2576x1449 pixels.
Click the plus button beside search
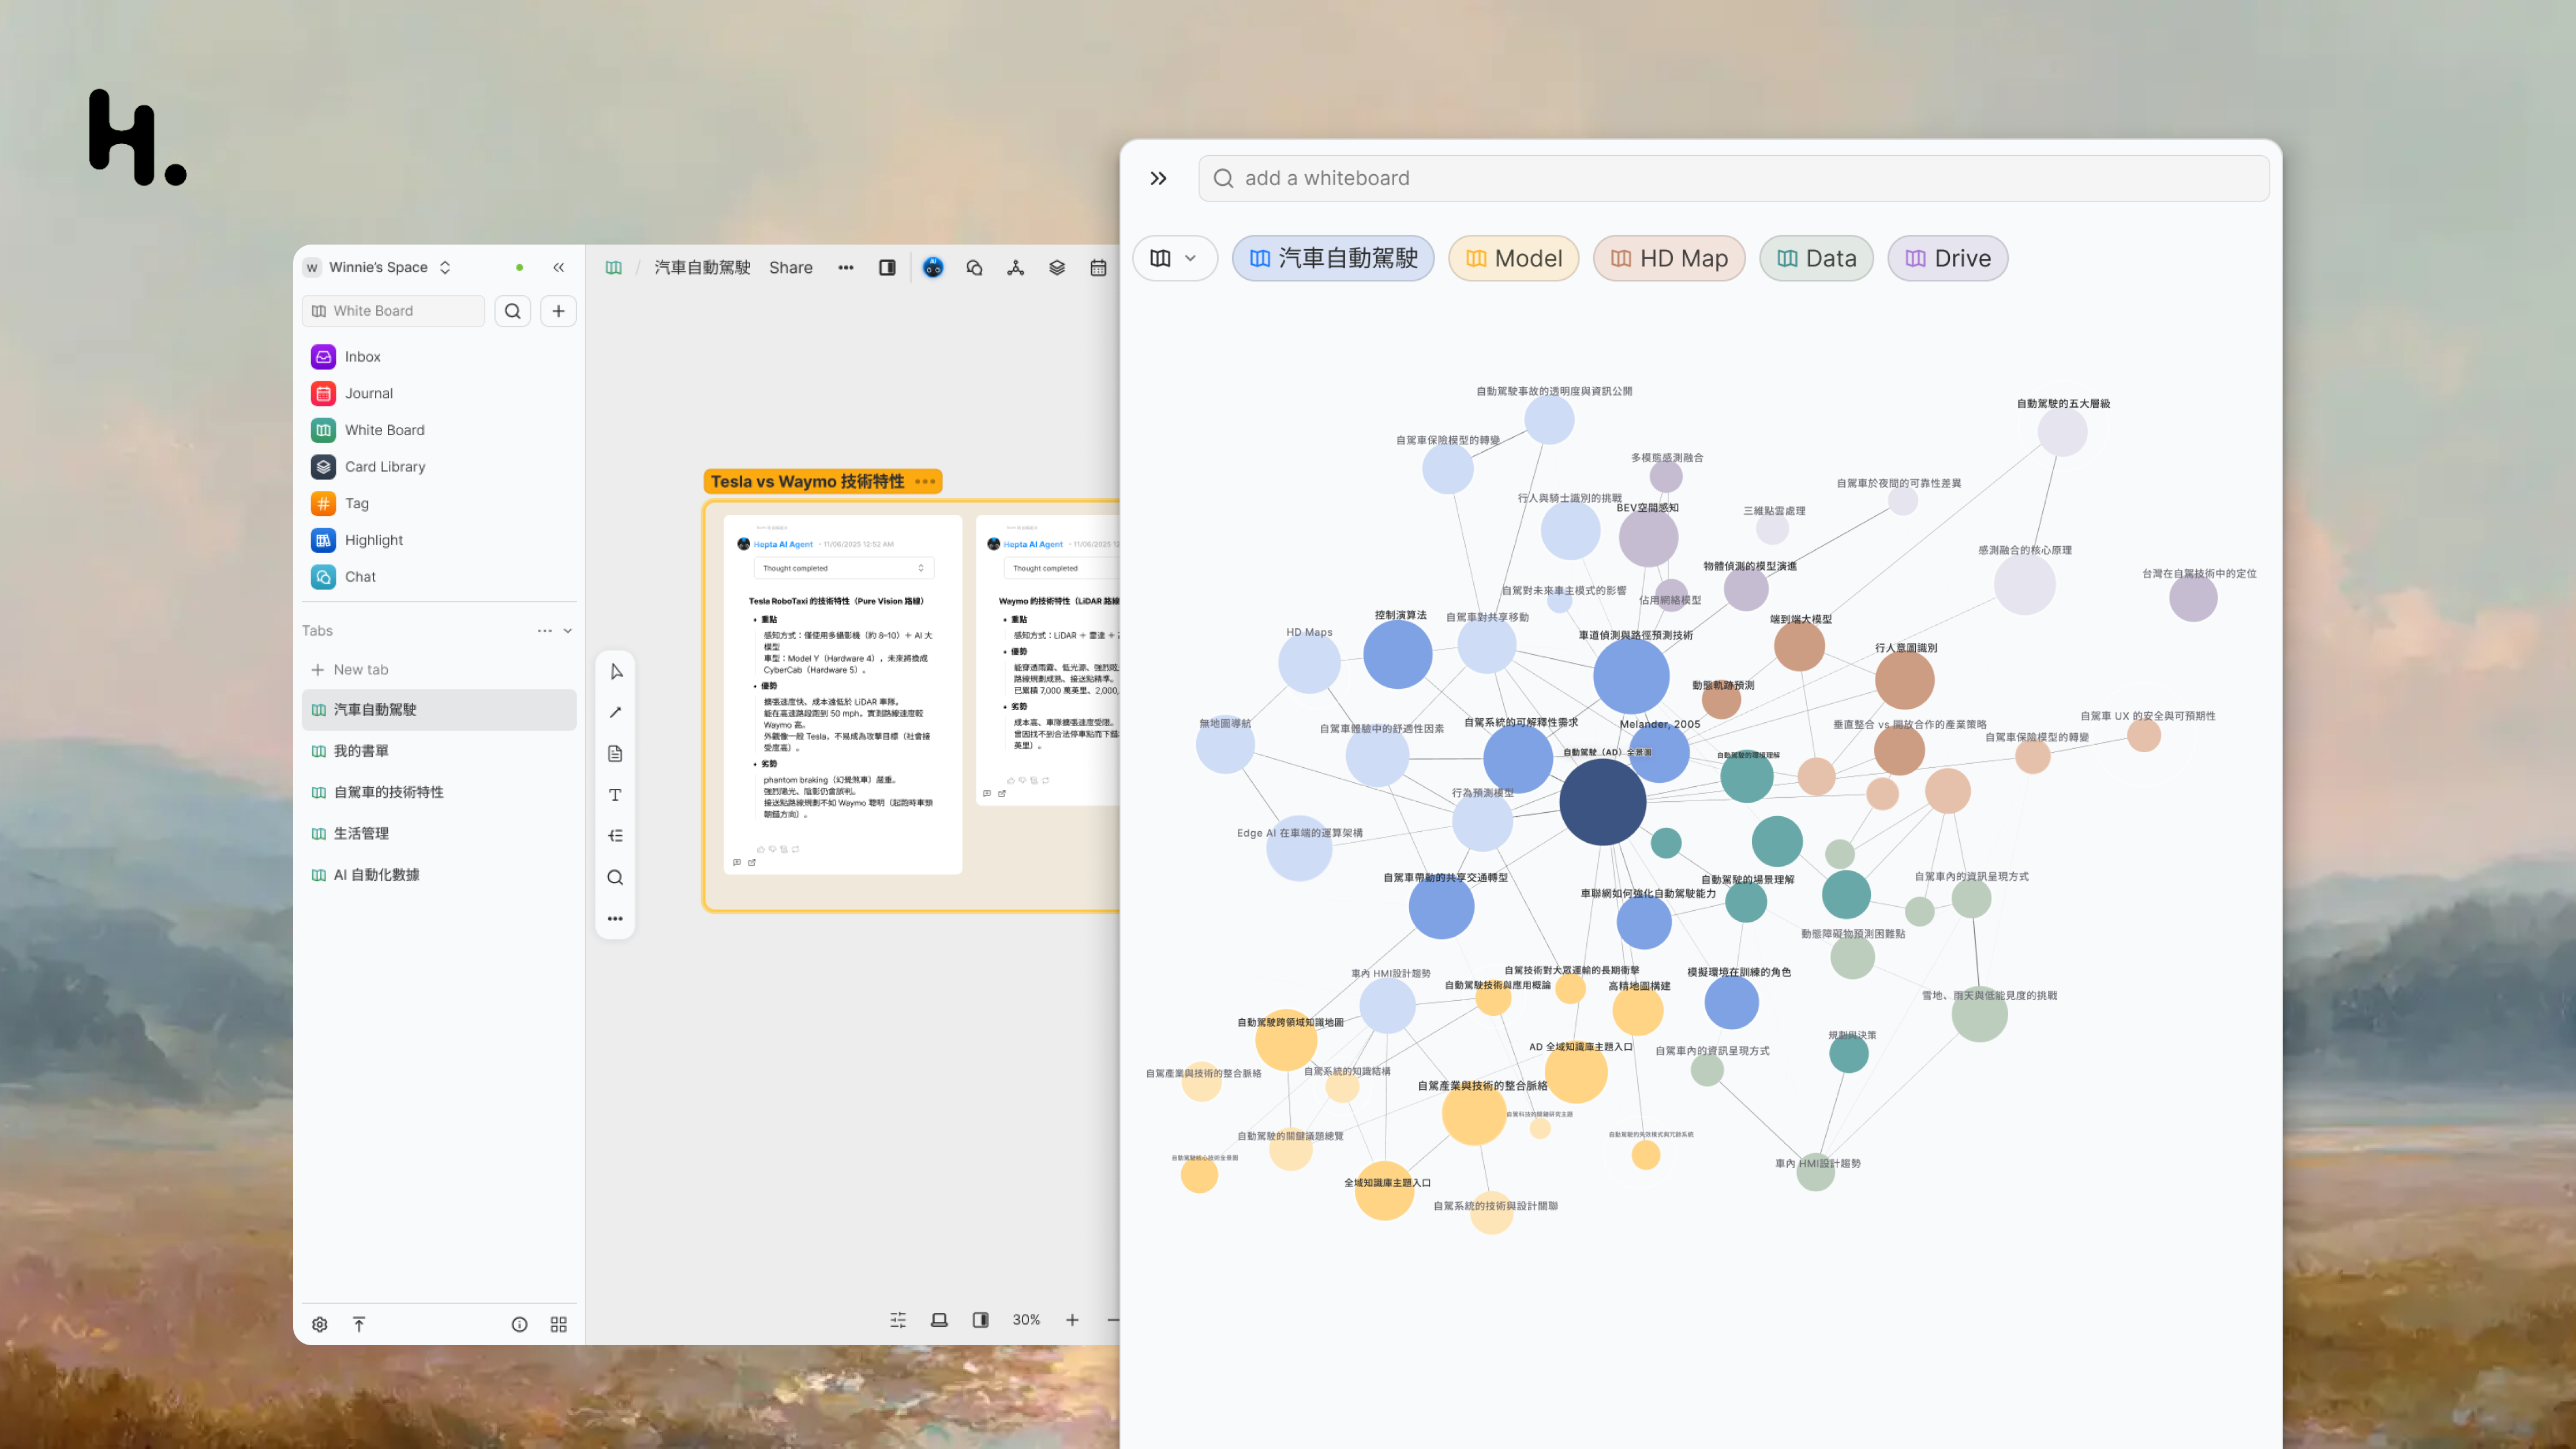[558, 311]
